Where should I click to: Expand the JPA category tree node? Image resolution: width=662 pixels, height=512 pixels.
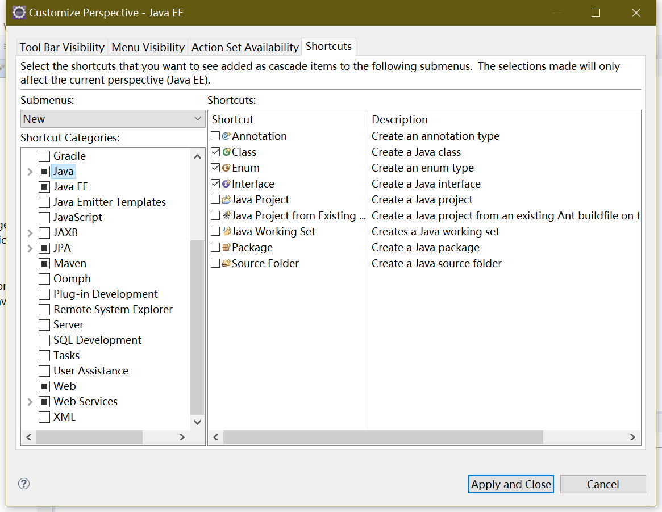(30, 248)
